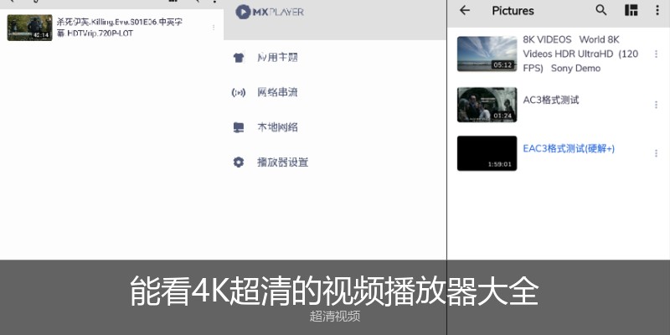Play the 8K VIDEOS thumbnail
This screenshot has width=670, height=335.
click(x=487, y=54)
